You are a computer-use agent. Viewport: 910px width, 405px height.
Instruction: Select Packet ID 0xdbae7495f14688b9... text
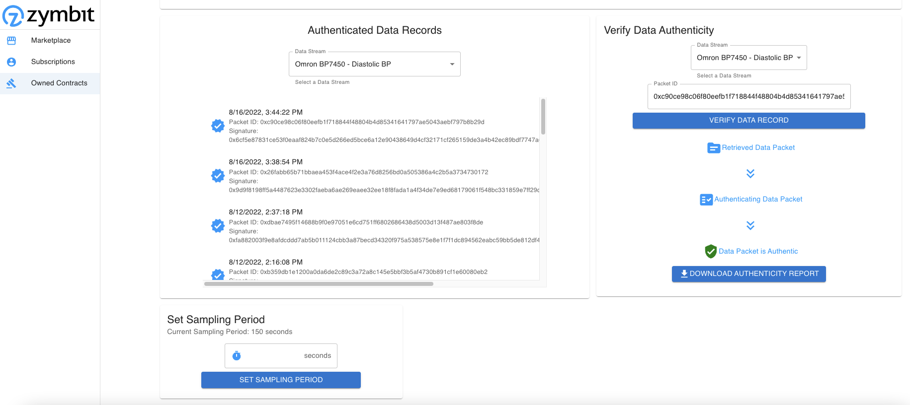[356, 222]
